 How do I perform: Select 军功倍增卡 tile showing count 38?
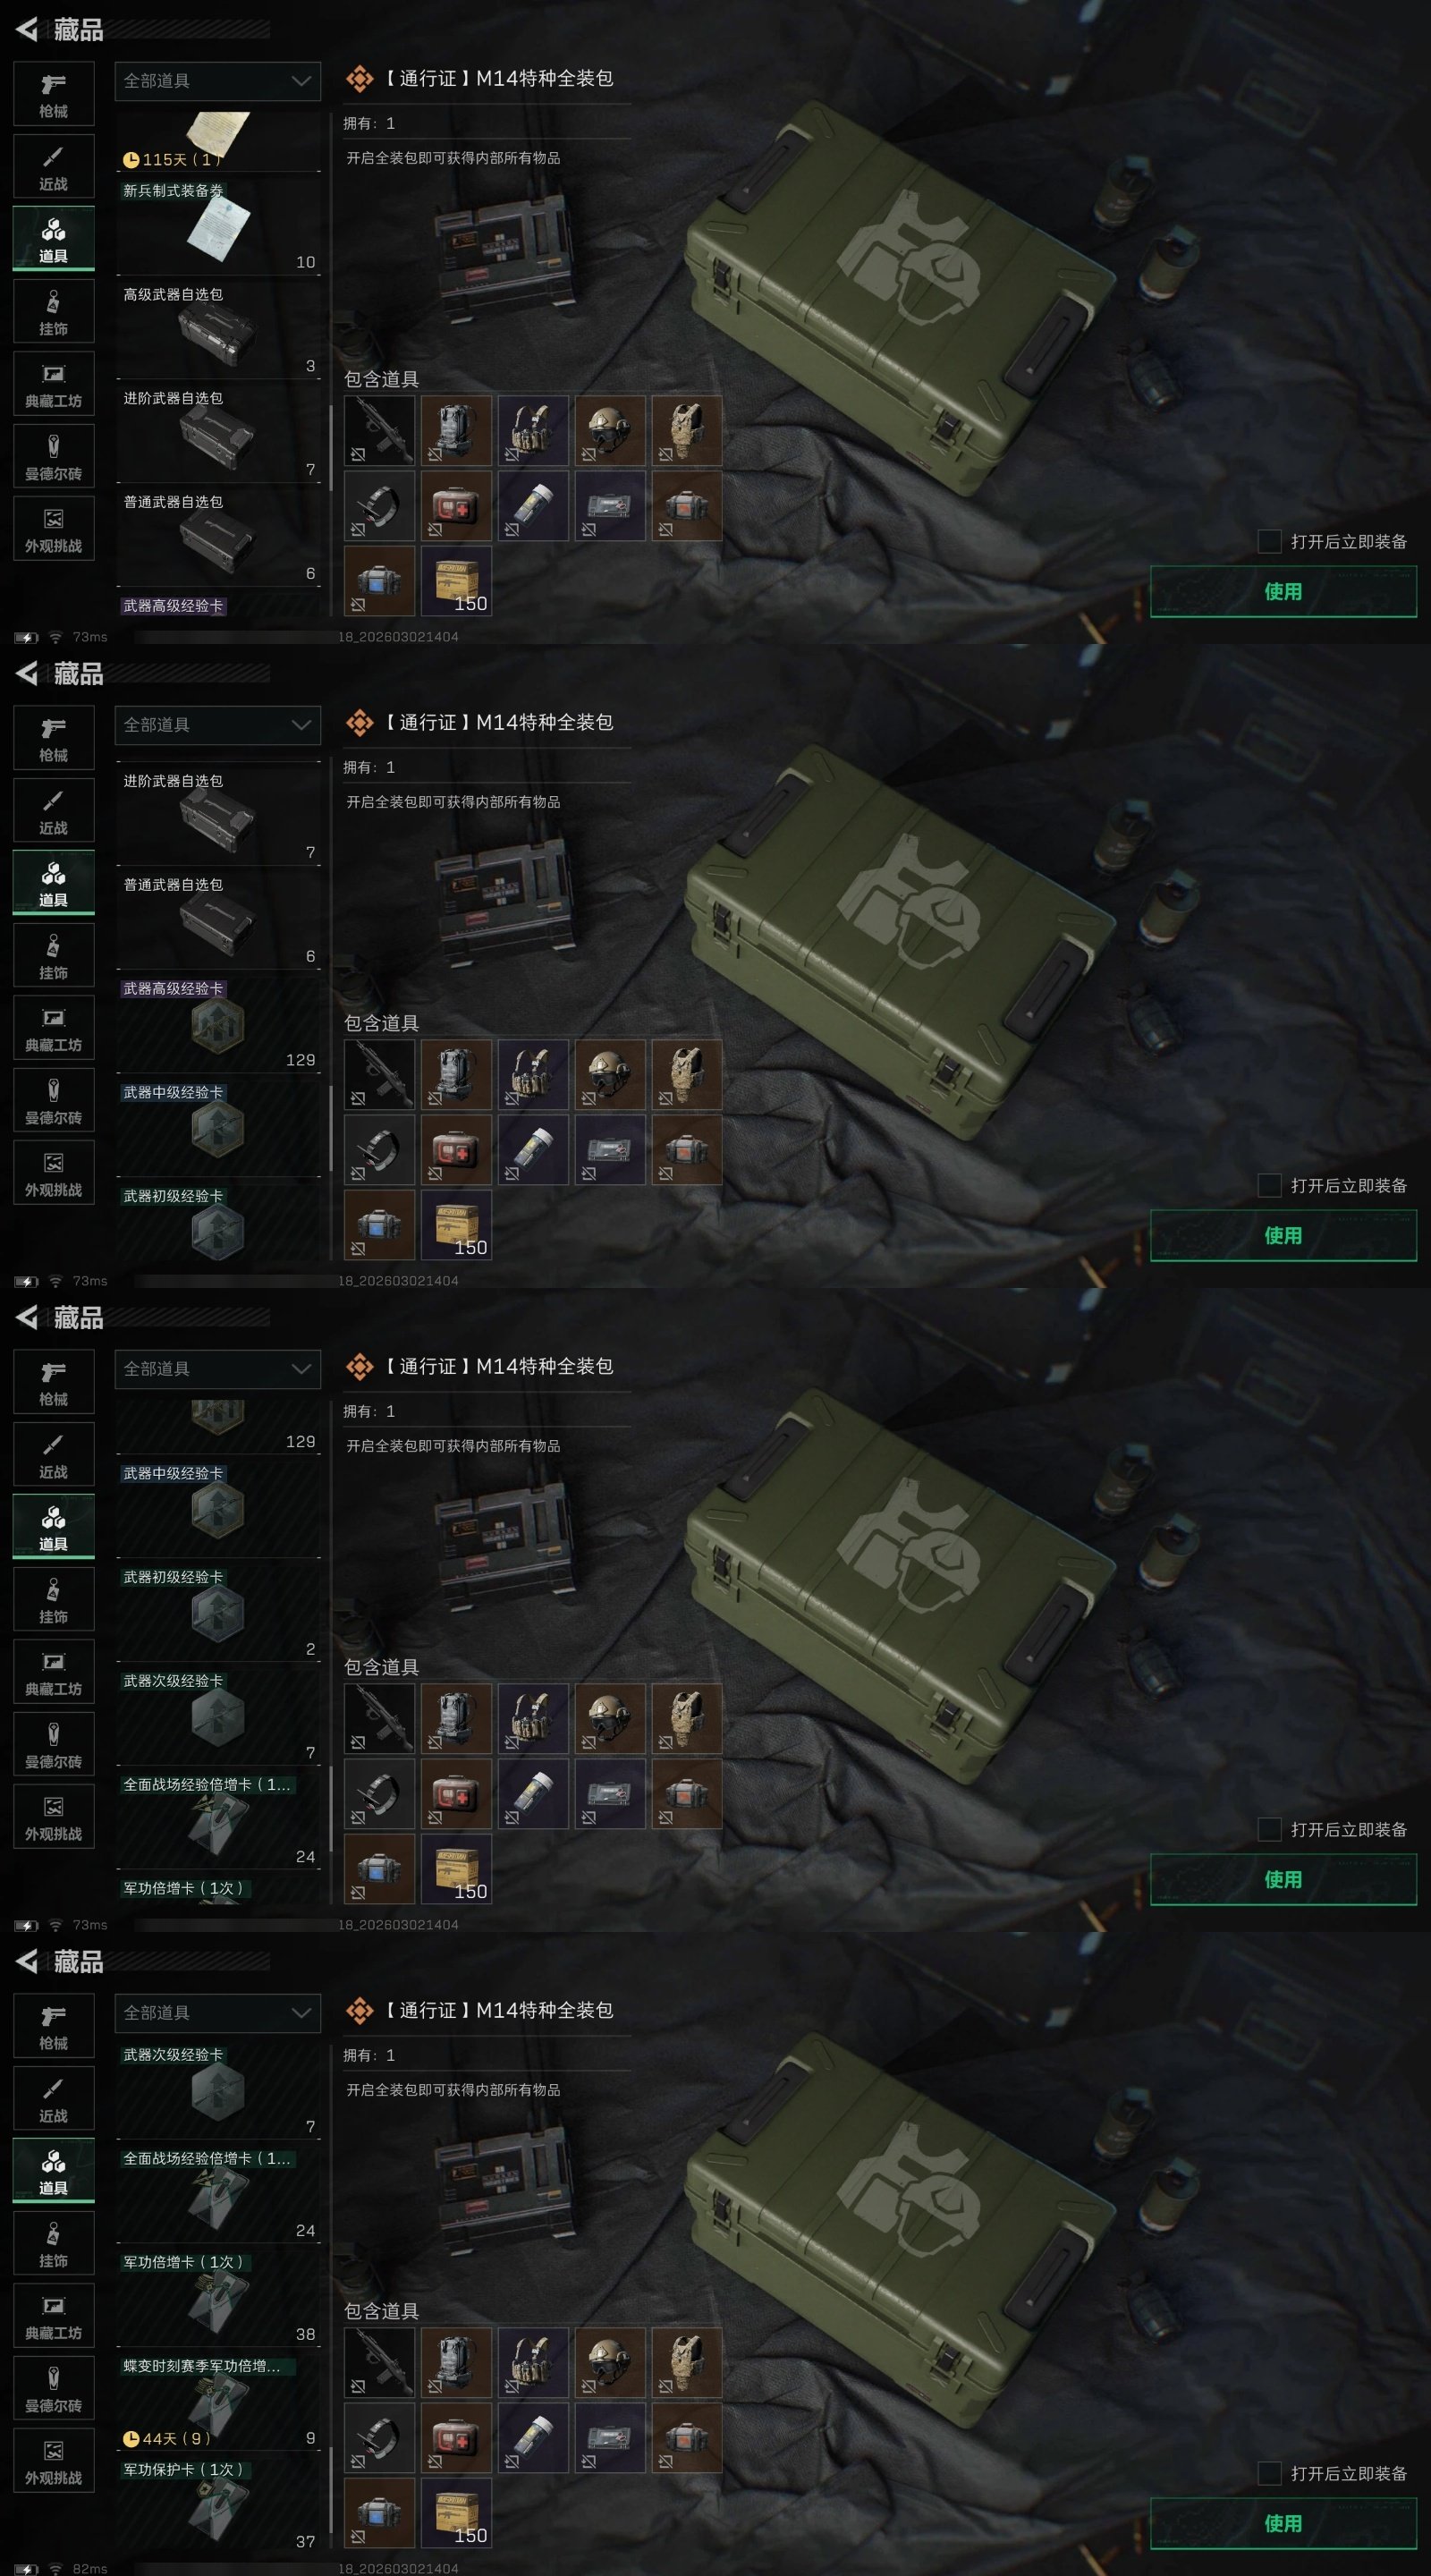click(218, 2298)
